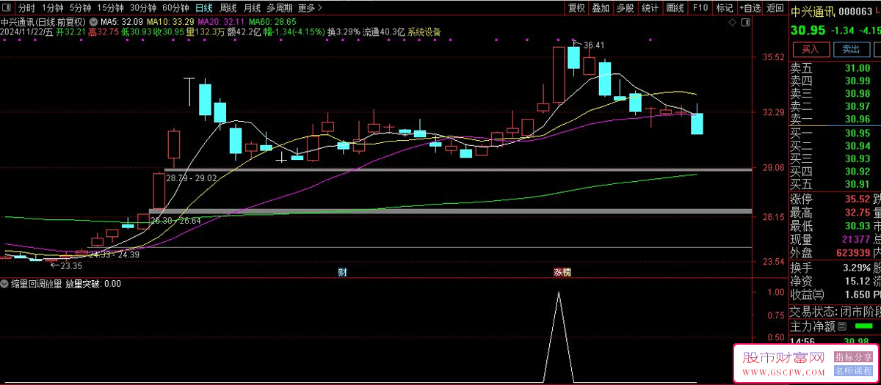Click the MA5: 32.09 indicator label
Screen dimensions: 881x385
(122, 21)
